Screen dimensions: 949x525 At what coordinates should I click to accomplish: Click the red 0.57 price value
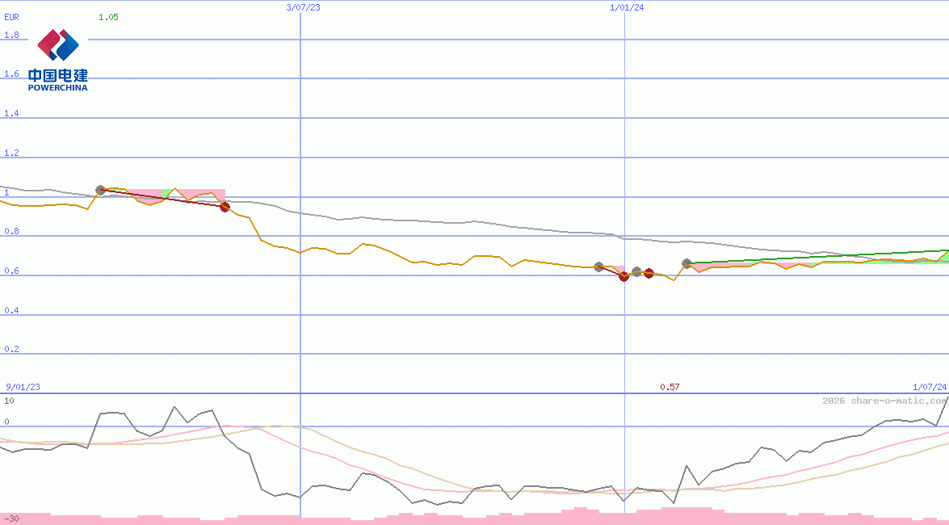670,387
